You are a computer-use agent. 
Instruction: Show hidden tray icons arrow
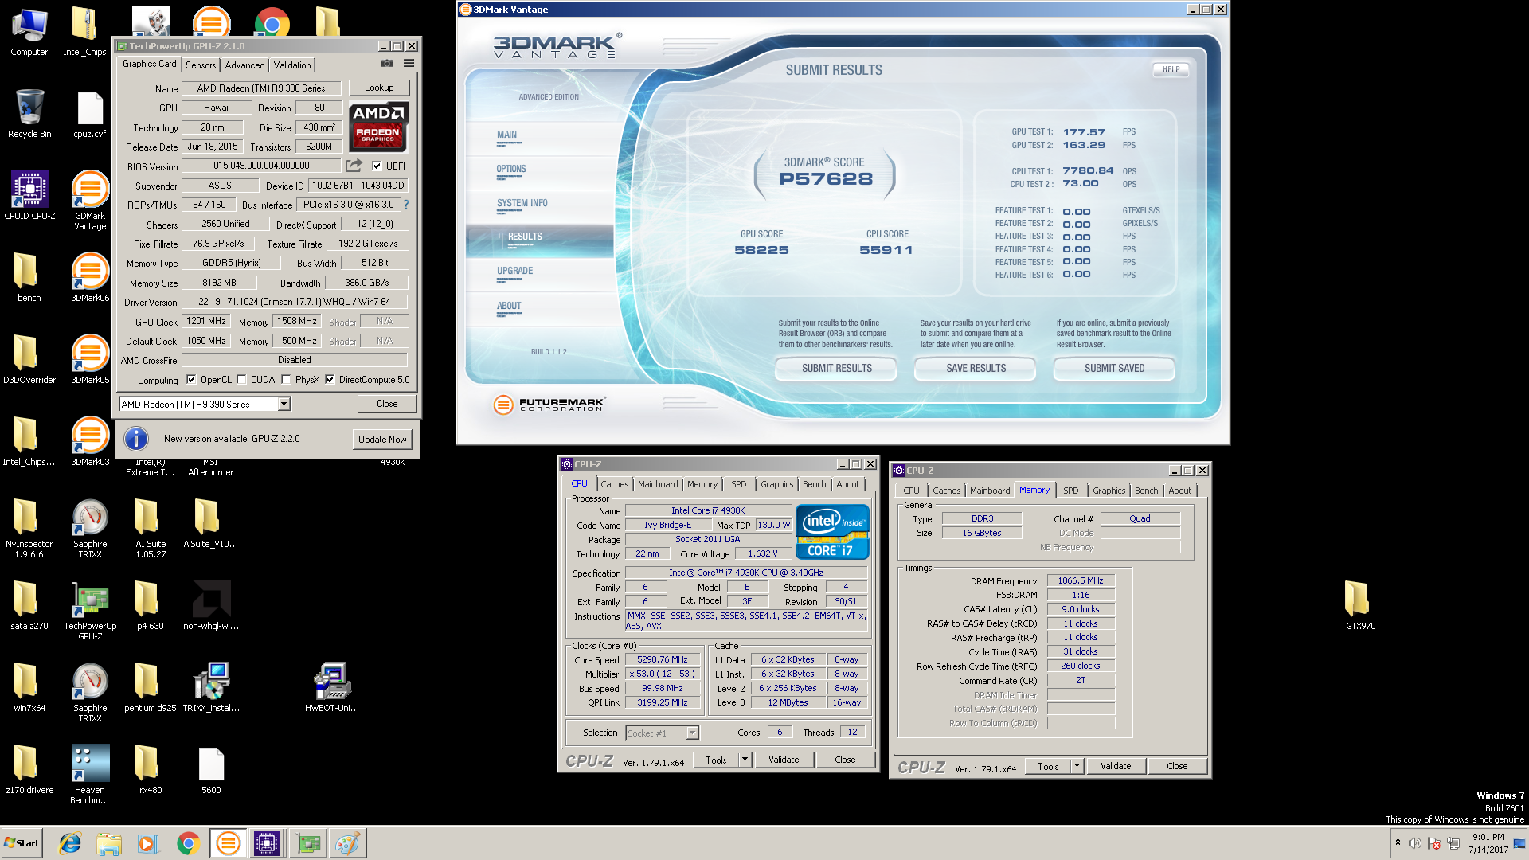click(x=1398, y=843)
